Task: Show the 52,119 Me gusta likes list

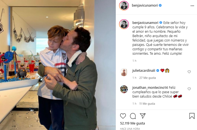Action: [x=132, y=123]
